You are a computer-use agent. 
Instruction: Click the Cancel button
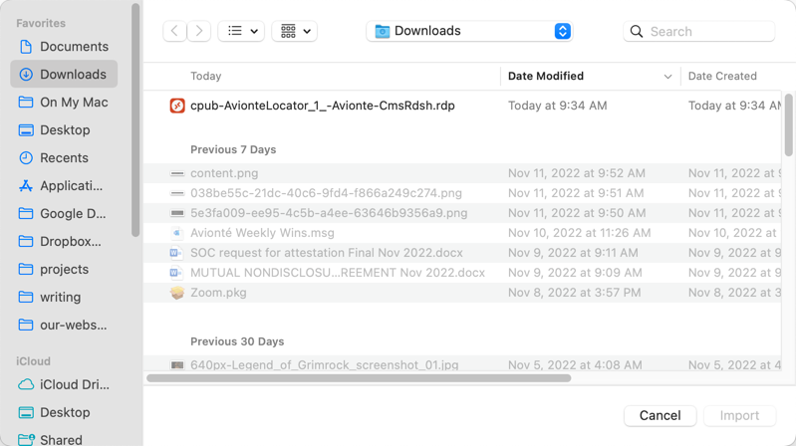[660, 415]
